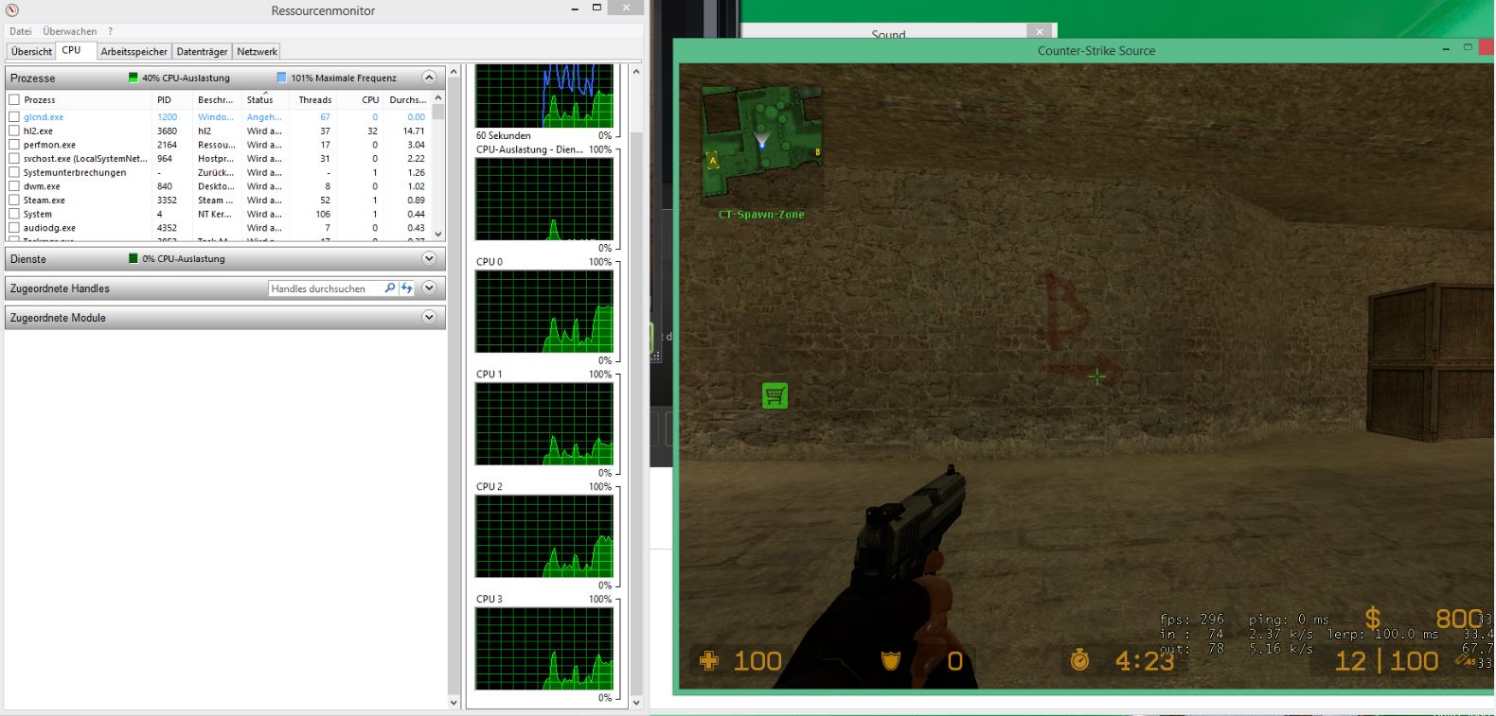
Task: Click the dollar sign money icon in HUD
Action: [x=1372, y=620]
